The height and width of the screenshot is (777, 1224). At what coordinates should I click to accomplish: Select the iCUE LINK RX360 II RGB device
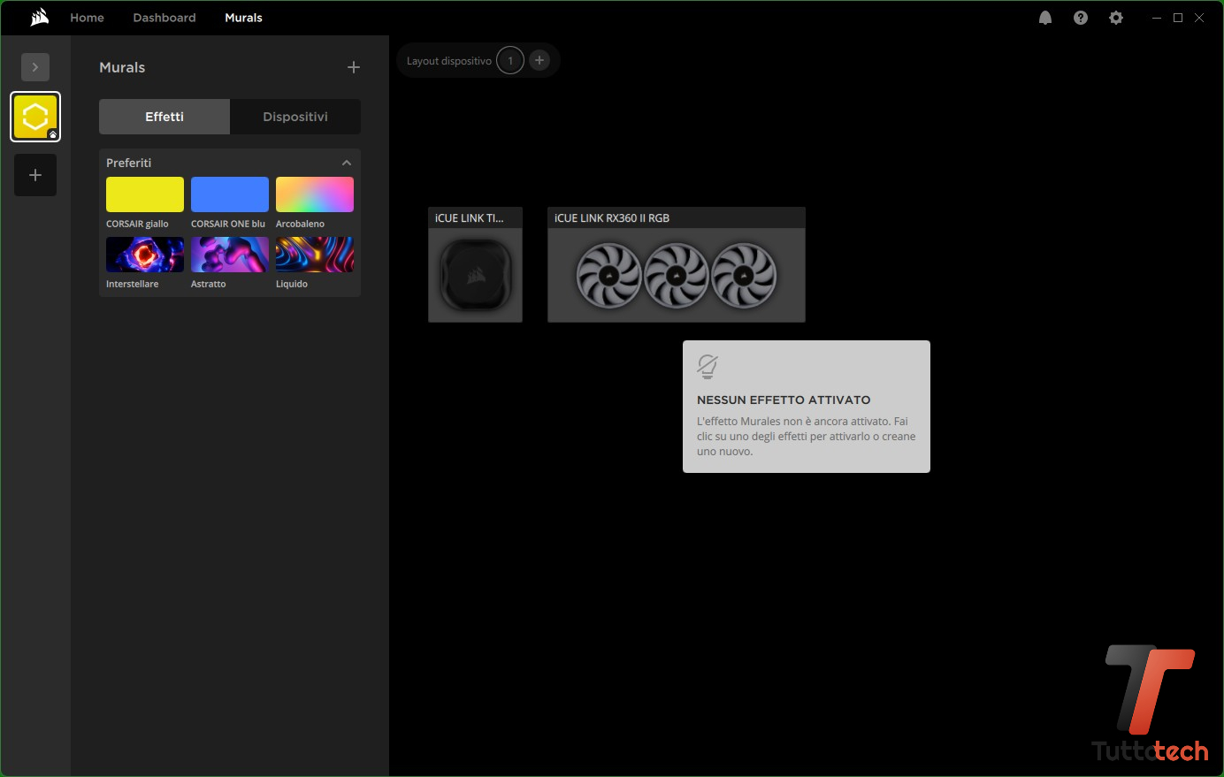tap(677, 265)
